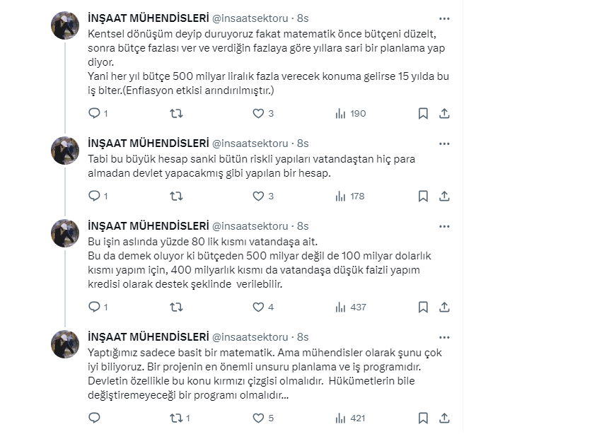Screen dimensions: 592x434
Task: Reply to the 'Kentsel dönüşüm' tweet
Action: click(93, 113)
